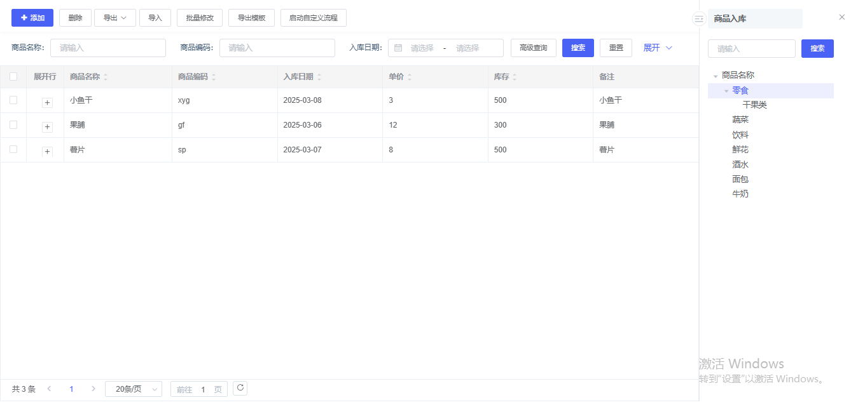
Task: Tick the checkbox for 薯片 row
Action: (x=13, y=150)
